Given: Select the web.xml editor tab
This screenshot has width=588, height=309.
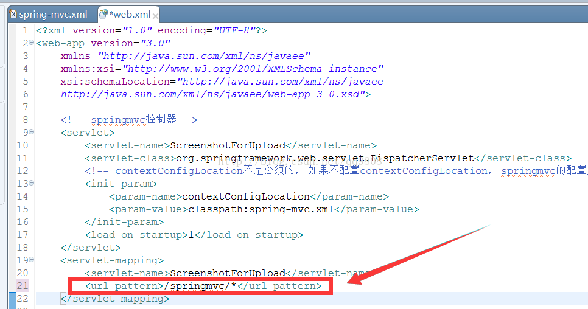Looking at the screenshot, I should pyautogui.click(x=128, y=14).
